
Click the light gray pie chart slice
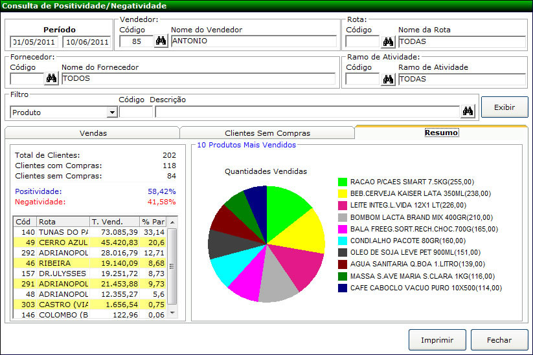[277, 283]
